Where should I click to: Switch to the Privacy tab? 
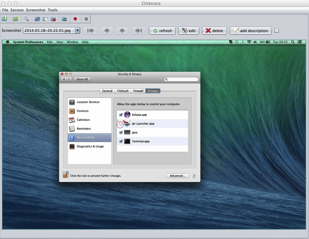153,91
